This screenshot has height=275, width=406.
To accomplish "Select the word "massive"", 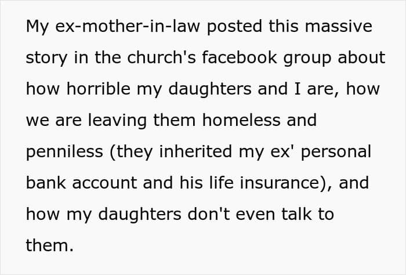I will pos(338,26).
